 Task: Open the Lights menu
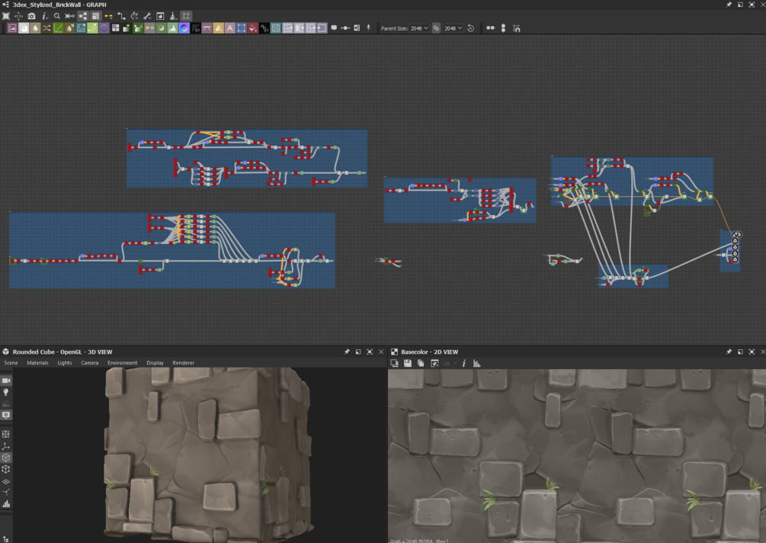coord(65,363)
